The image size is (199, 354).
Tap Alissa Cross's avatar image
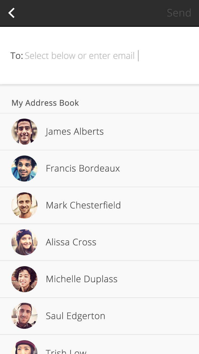click(24, 242)
